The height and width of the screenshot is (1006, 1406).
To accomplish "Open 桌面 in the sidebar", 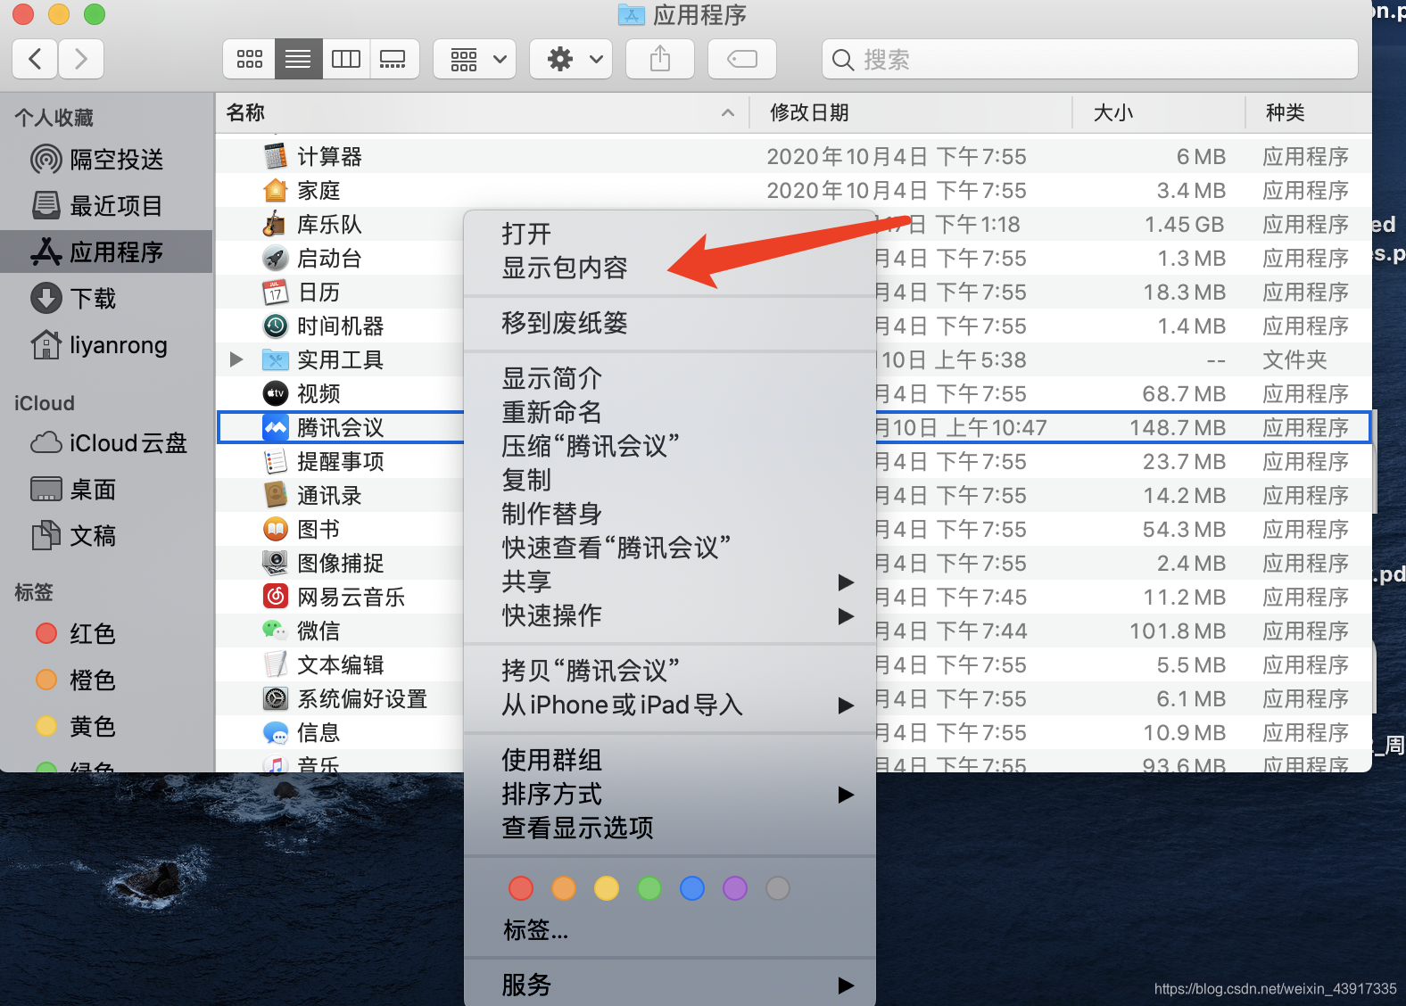I will coord(107,490).
